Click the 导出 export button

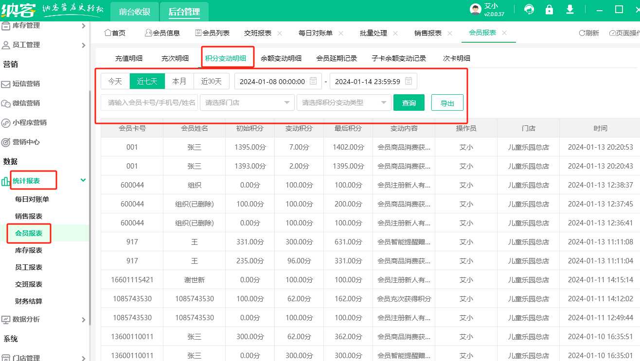(x=447, y=103)
